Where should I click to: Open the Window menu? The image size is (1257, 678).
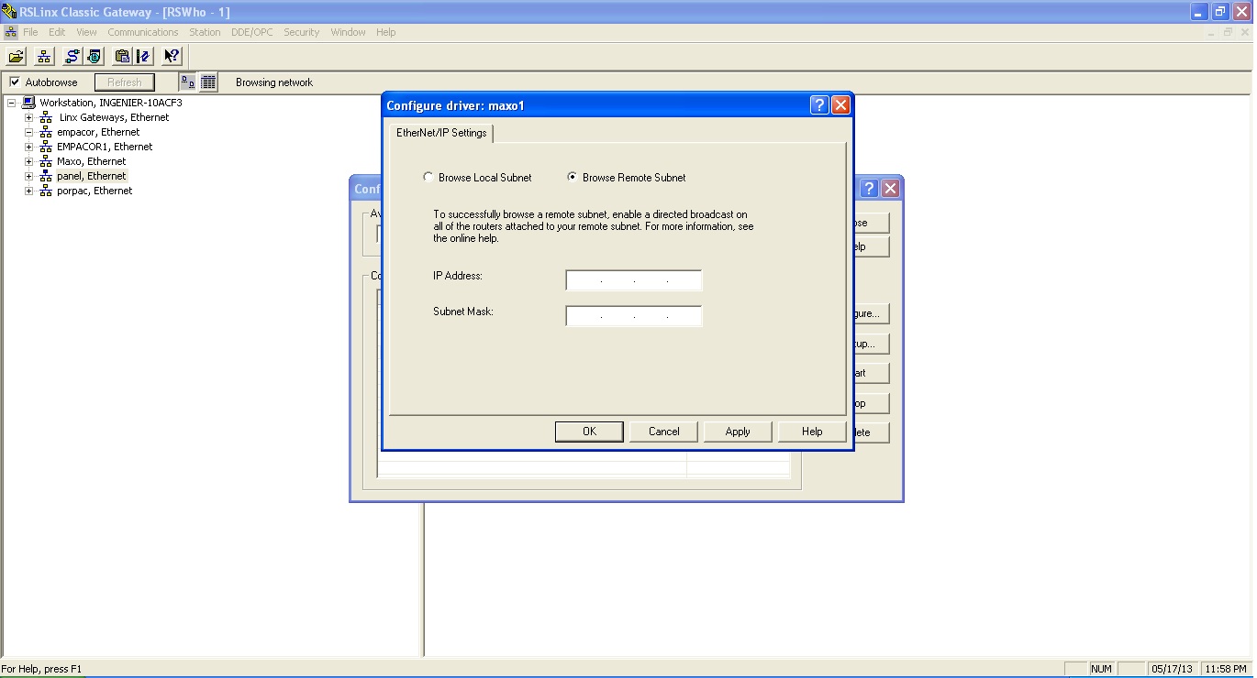(348, 32)
